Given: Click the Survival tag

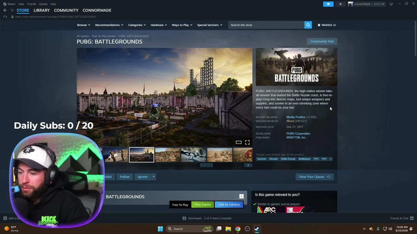Looking at the screenshot, I should (x=262, y=159).
